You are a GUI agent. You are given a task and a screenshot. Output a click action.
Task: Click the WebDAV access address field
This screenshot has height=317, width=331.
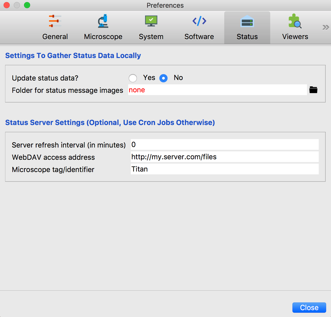pos(224,157)
